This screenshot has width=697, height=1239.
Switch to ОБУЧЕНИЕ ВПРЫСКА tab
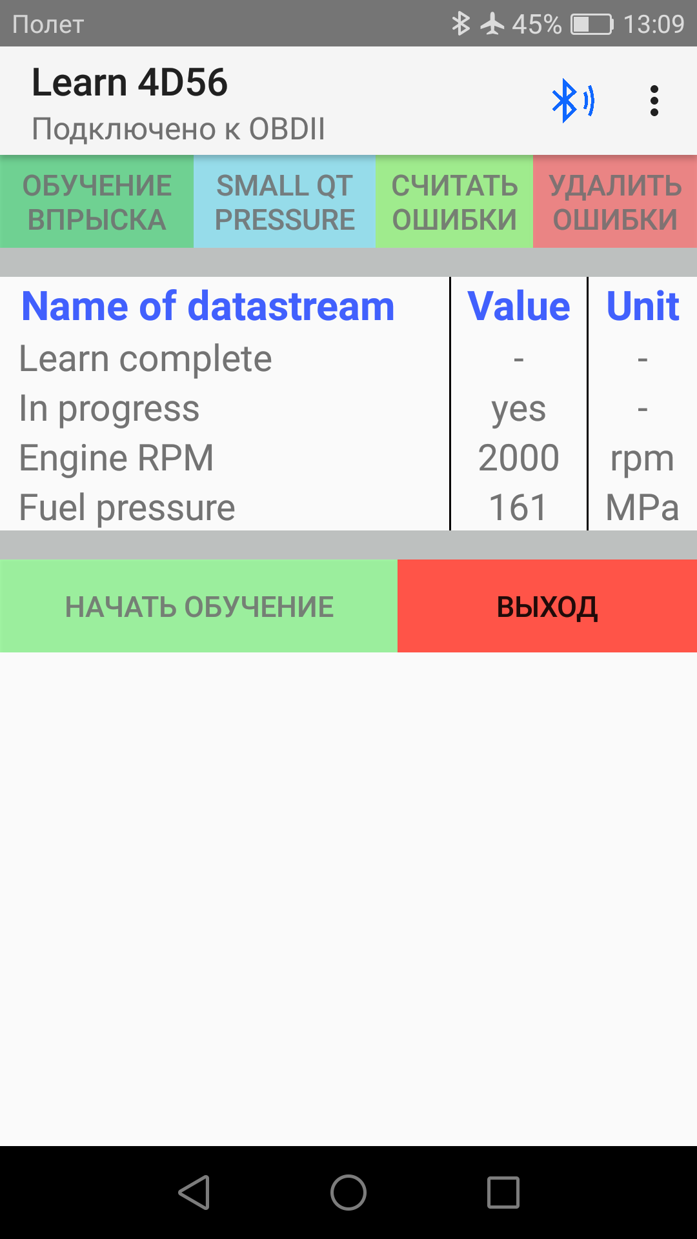(97, 202)
